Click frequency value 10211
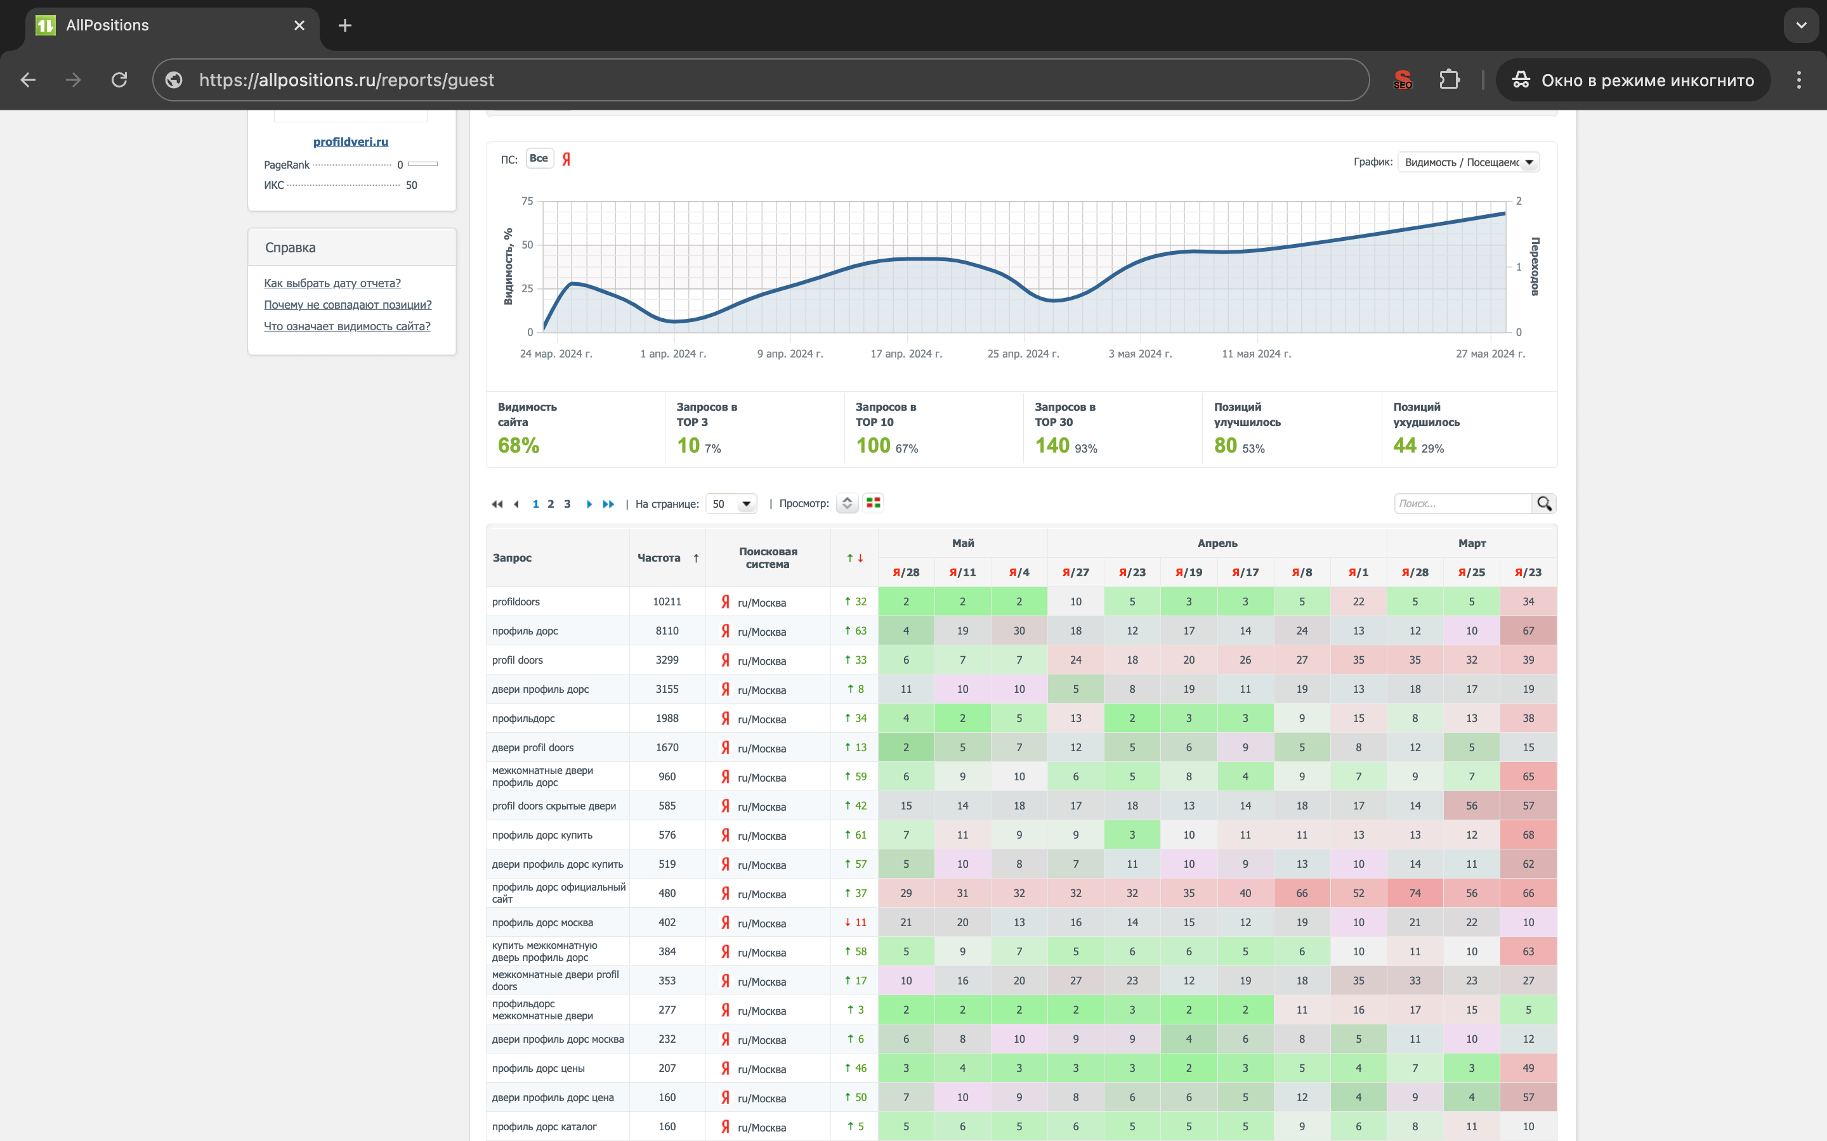 (667, 602)
